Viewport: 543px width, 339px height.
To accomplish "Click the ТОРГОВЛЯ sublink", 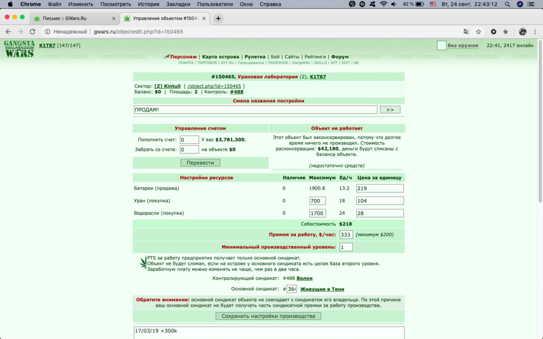I will coord(207,63).
